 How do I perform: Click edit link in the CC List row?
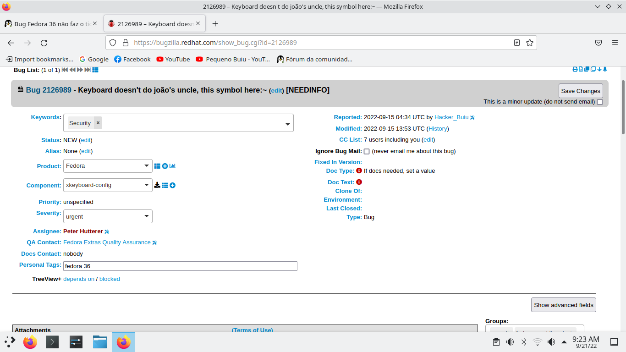428,140
